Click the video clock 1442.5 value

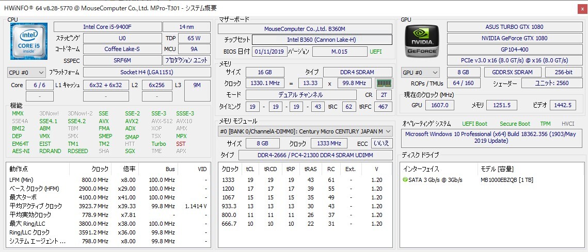point(563,105)
